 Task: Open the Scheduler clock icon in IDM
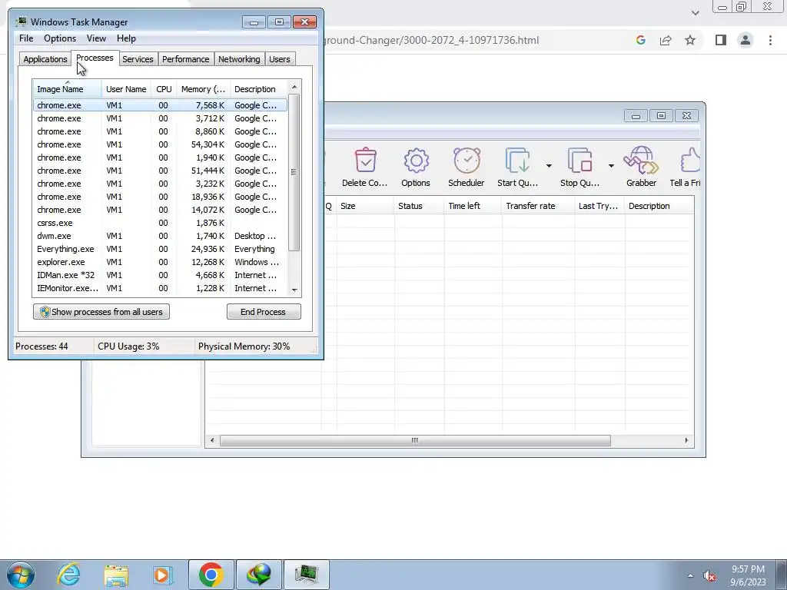click(467, 167)
